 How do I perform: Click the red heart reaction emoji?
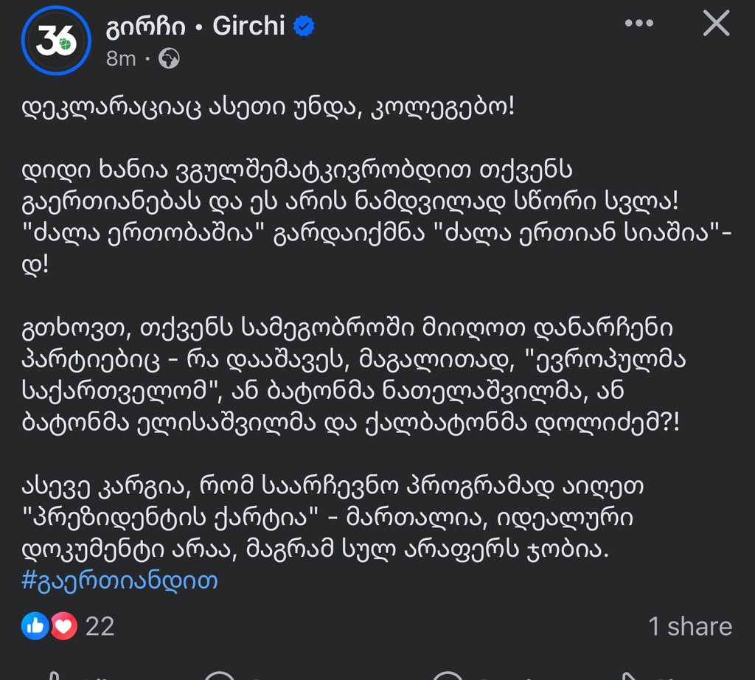pos(63,626)
